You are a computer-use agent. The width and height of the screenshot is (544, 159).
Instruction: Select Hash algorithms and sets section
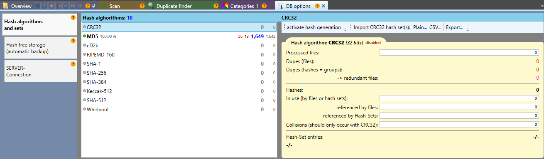point(40,25)
